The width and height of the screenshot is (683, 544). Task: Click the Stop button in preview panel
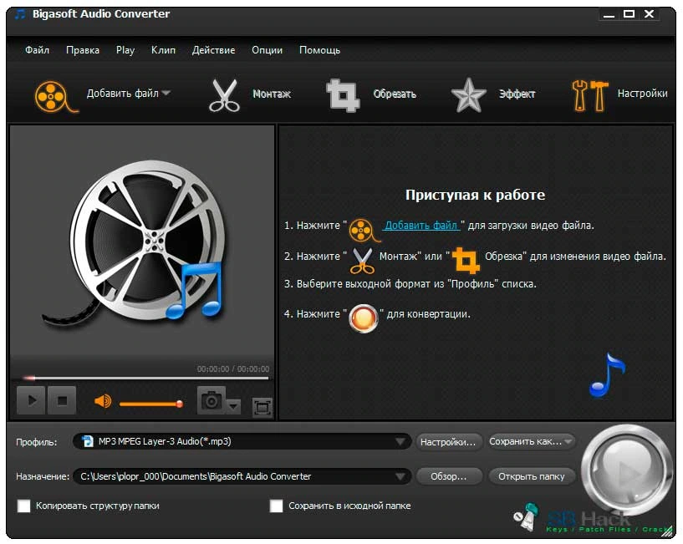click(x=62, y=399)
